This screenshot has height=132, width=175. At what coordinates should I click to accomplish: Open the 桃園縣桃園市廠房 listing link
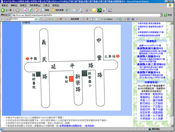(148, 48)
